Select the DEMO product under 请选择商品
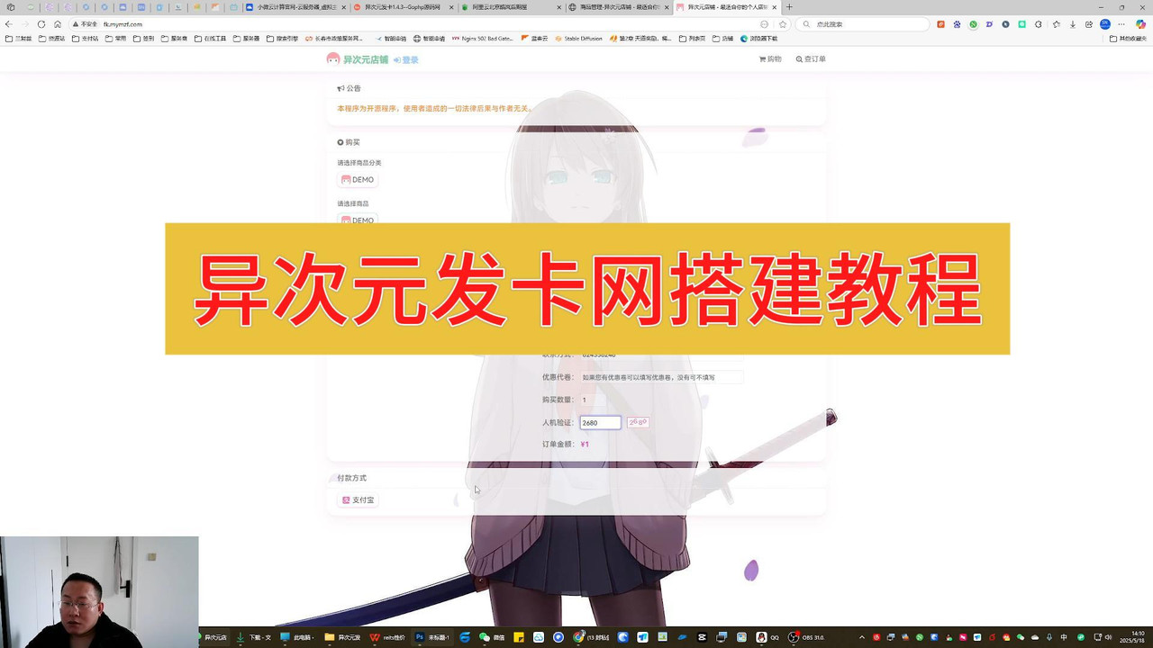The image size is (1153, 648). 358,220
